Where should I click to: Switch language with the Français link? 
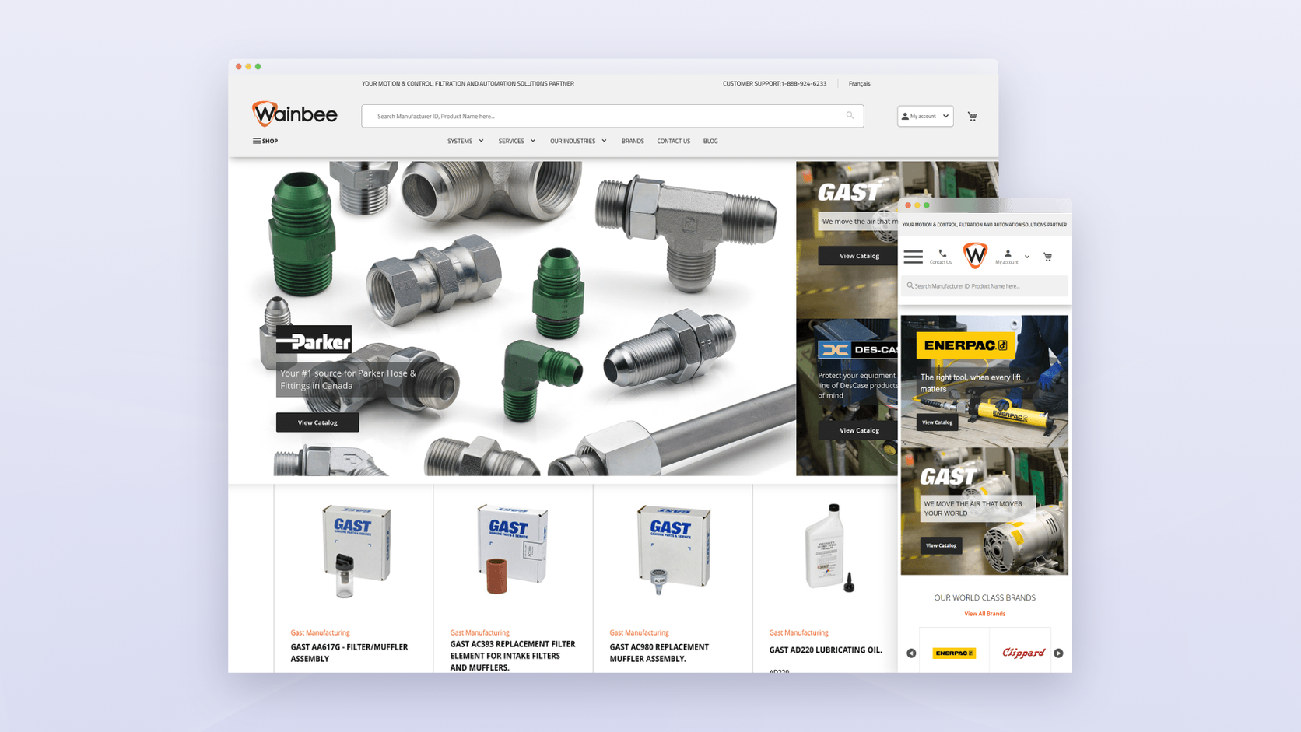pos(859,83)
